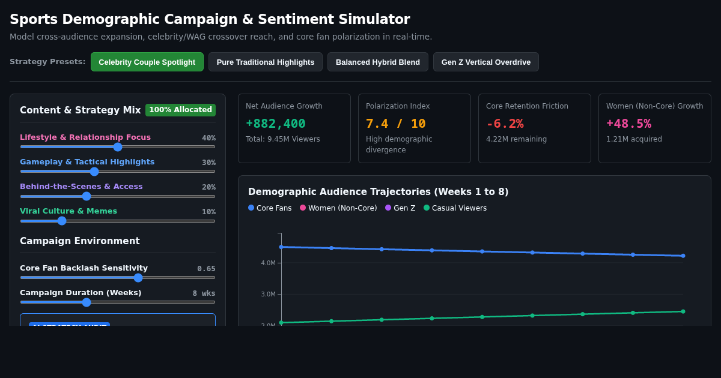The width and height of the screenshot is (721, 378).
Task: Toggle Casual Viewers series in legend
Action: [x=455, y=208]
